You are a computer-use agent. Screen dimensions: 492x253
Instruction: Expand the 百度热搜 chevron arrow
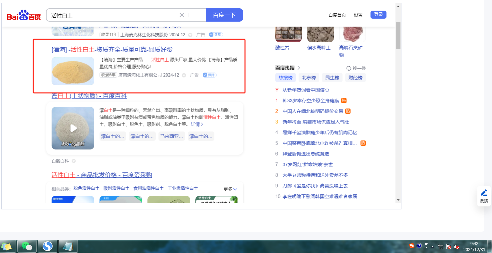299,68
